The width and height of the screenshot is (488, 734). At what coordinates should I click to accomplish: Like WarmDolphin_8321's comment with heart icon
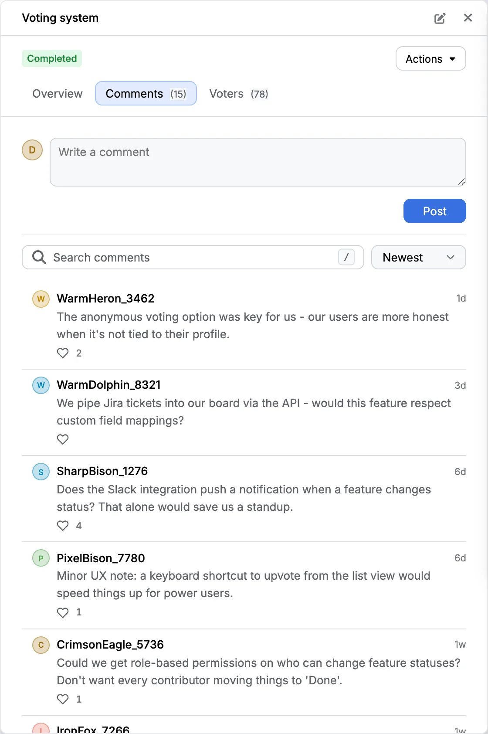click(x=63, y=439)
